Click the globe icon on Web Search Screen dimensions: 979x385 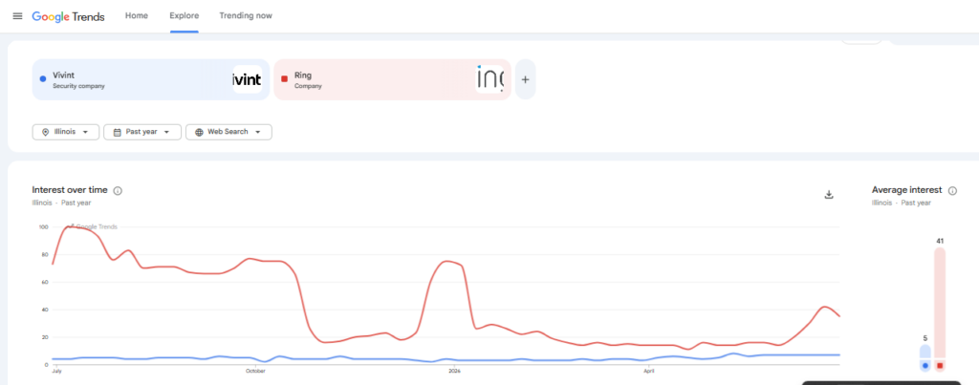[199, 132]
